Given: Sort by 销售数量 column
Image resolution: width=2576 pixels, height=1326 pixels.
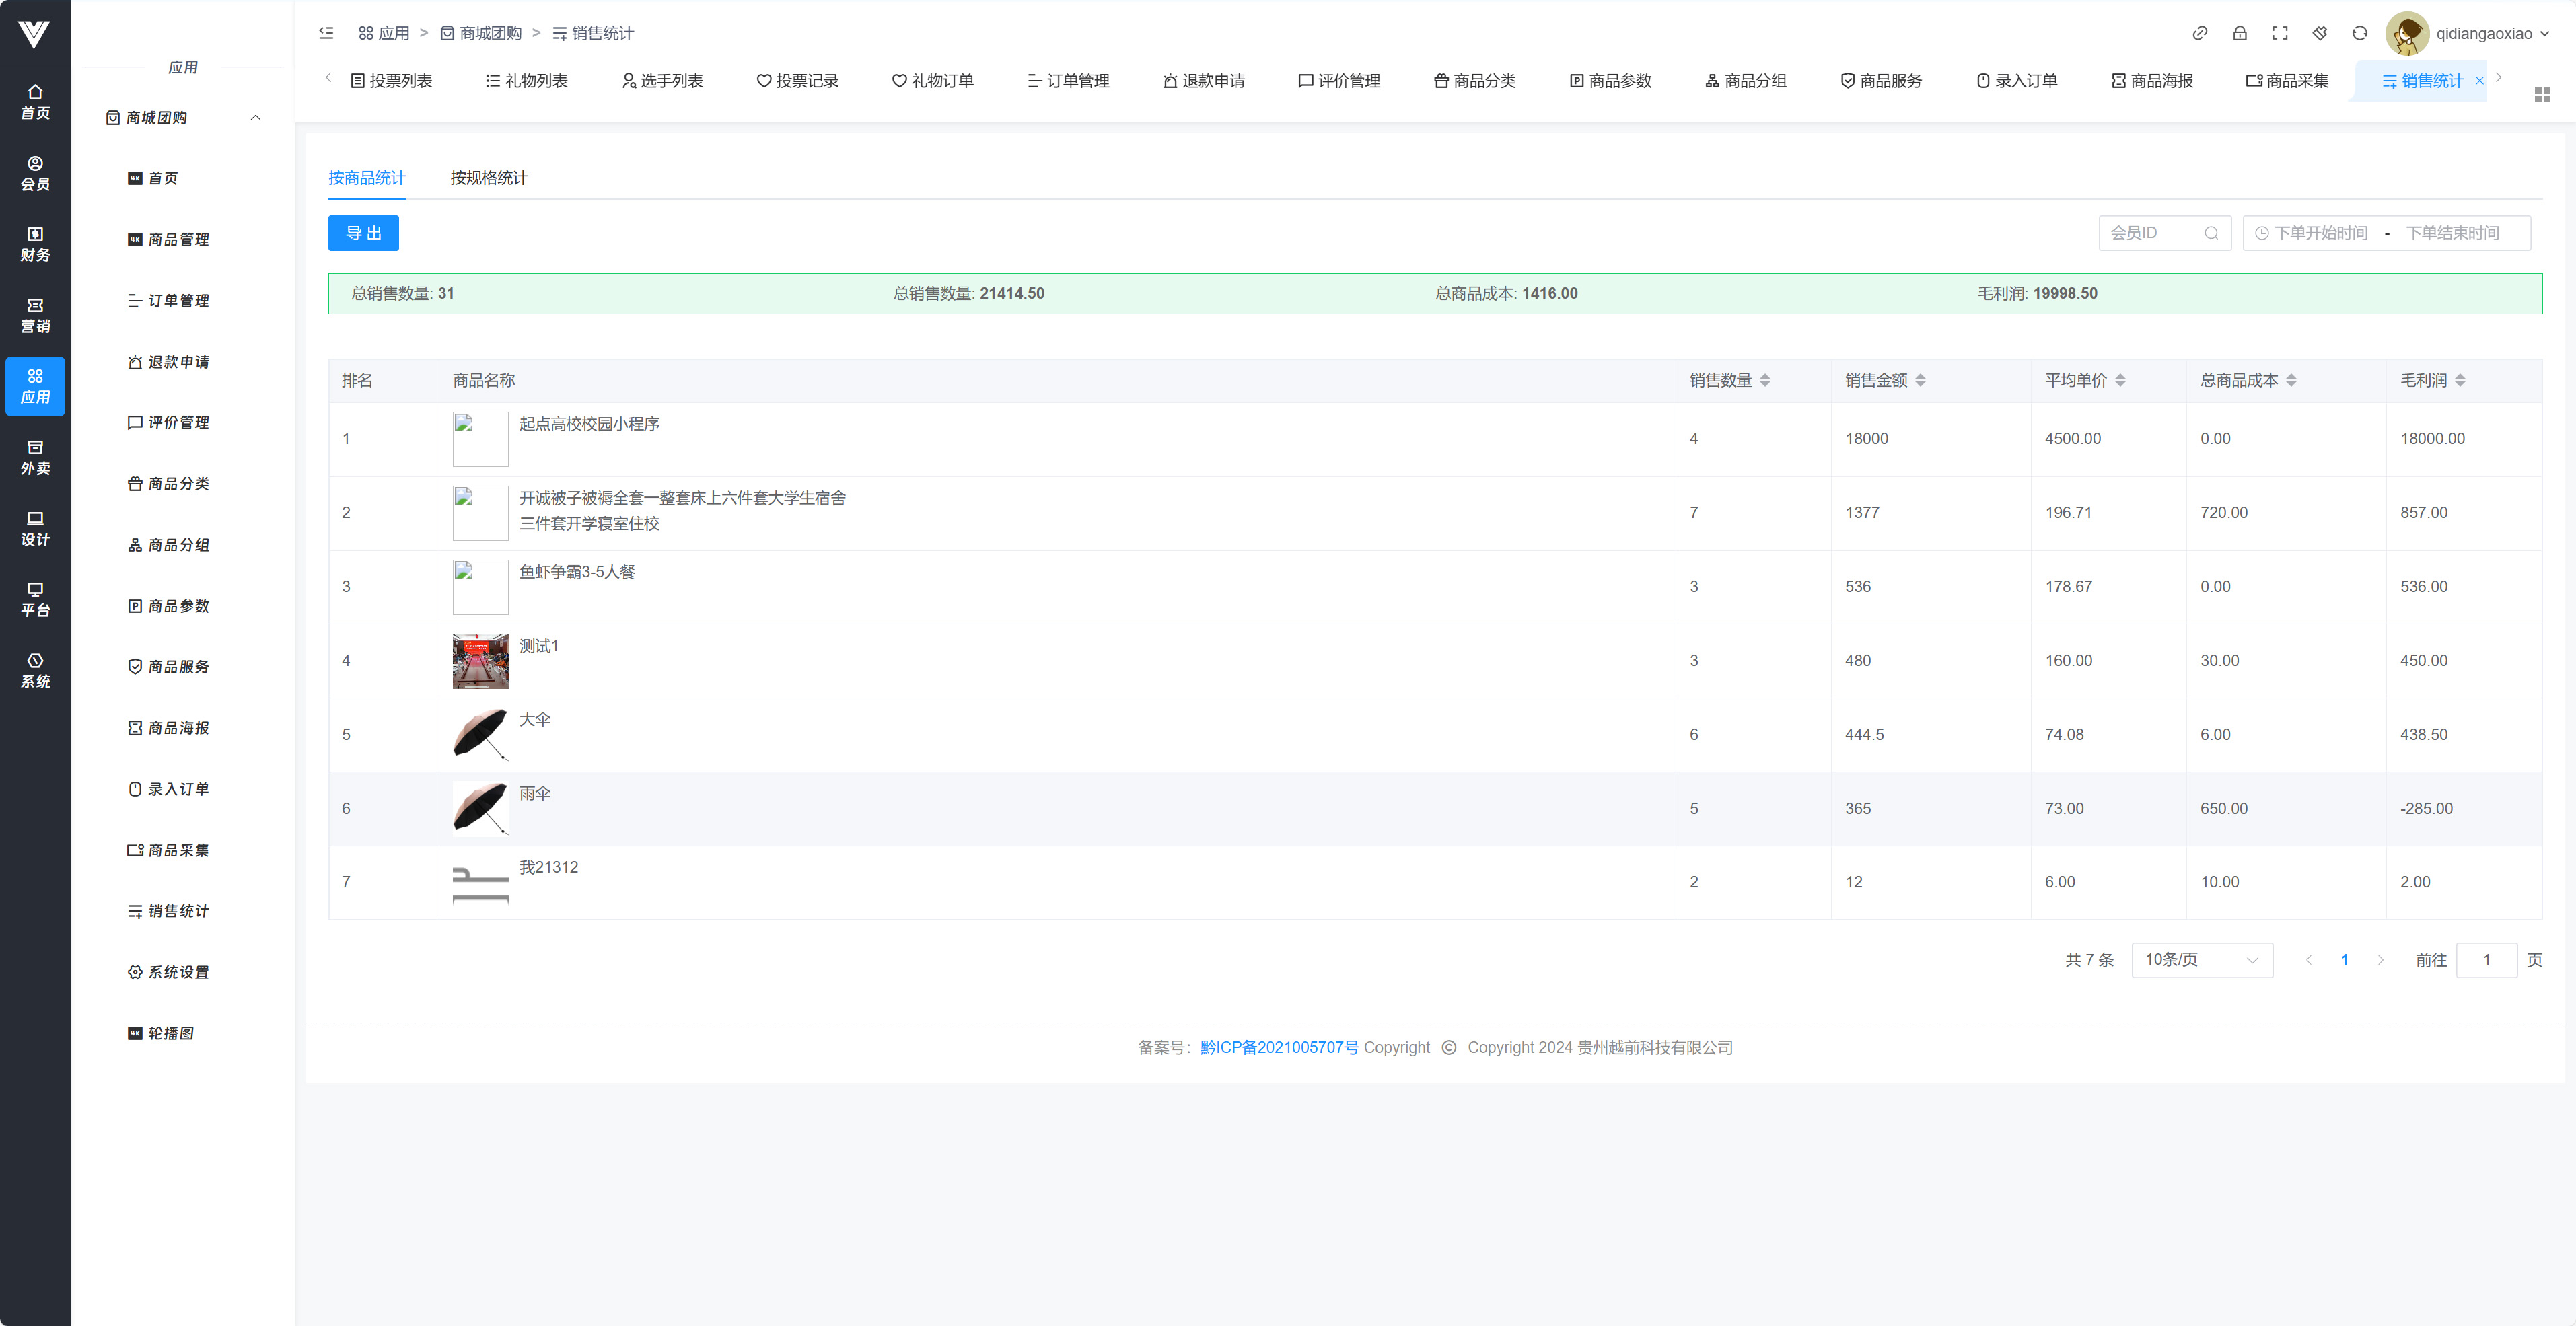Looking at the screenshot, I should pyautogui.click(x=1764, y=380).
